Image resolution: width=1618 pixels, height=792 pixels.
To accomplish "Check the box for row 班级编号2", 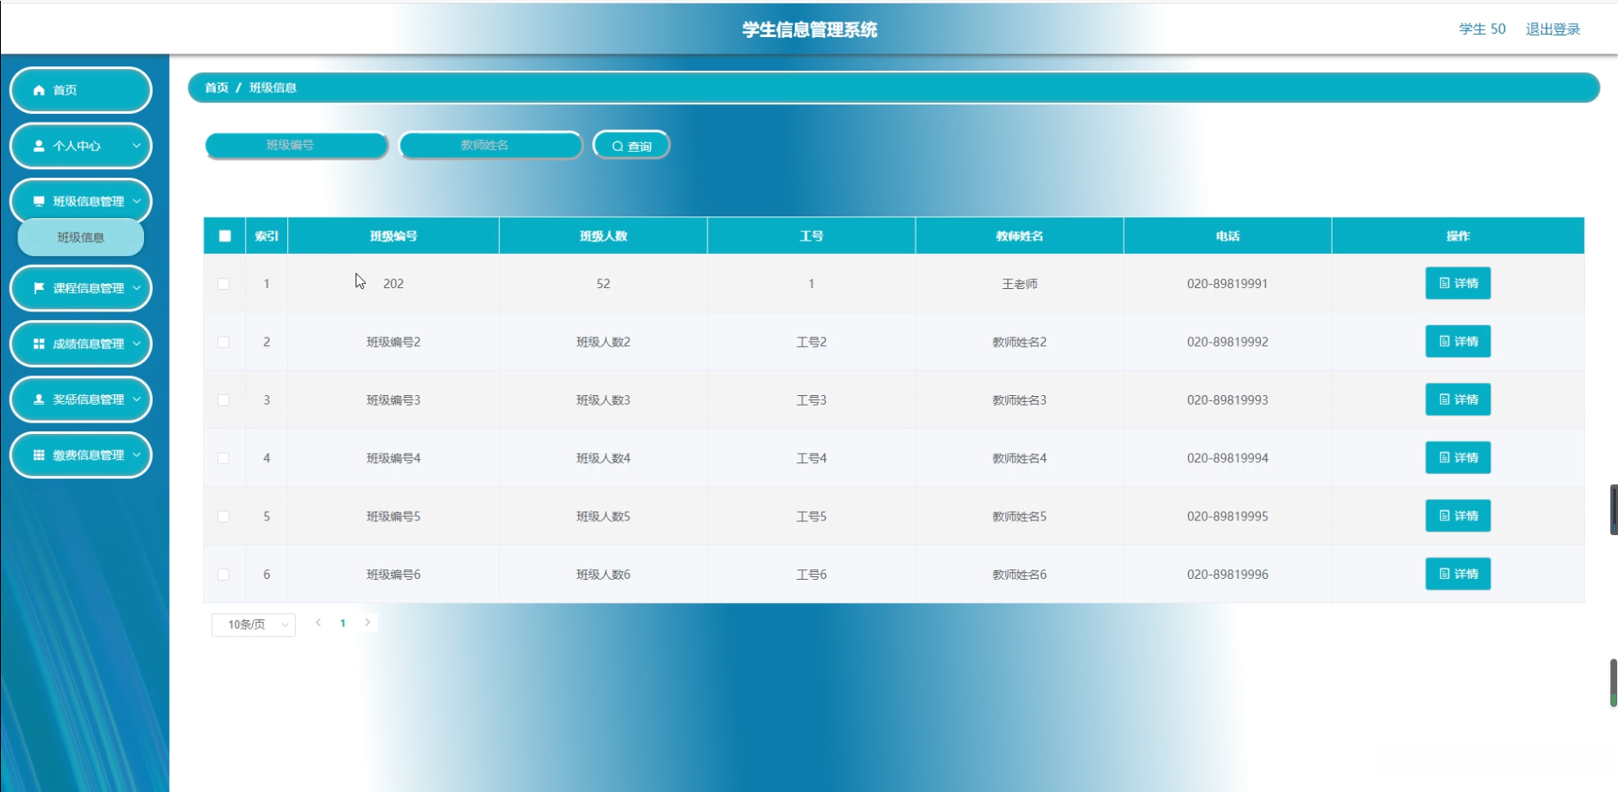I will click(223, 343).
